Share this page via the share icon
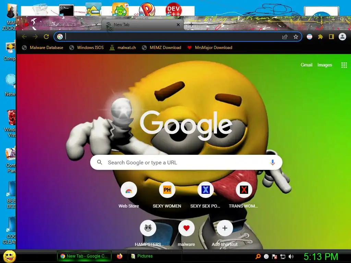The image size is (351, 263). (x=285, y=37)
